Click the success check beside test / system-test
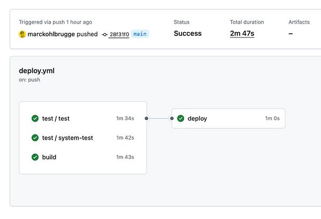Image resolution: width=321 pixels, height=219 pixels. [x=35, y=138]
